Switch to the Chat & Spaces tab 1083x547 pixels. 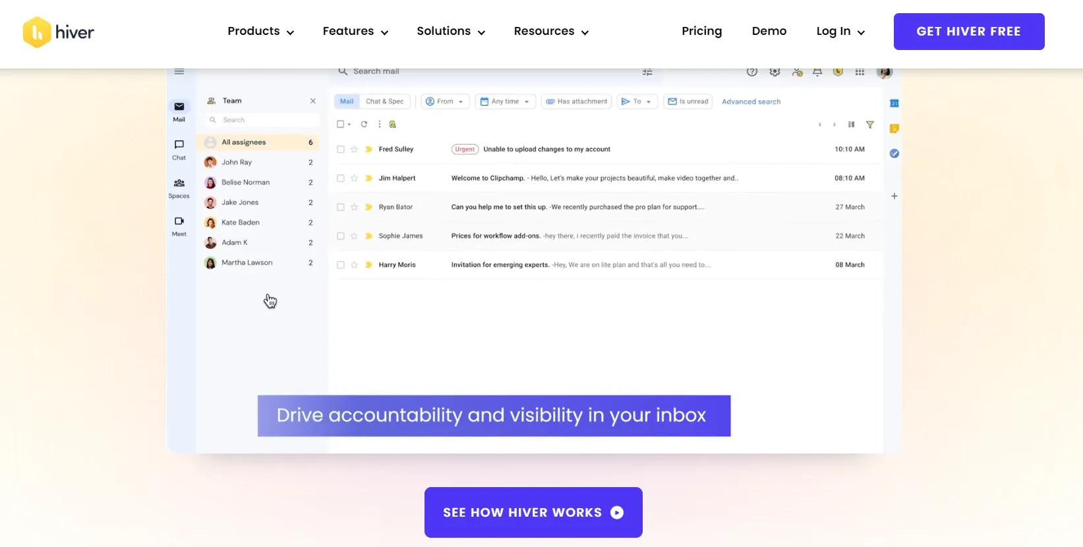click(x=385, y=101)
